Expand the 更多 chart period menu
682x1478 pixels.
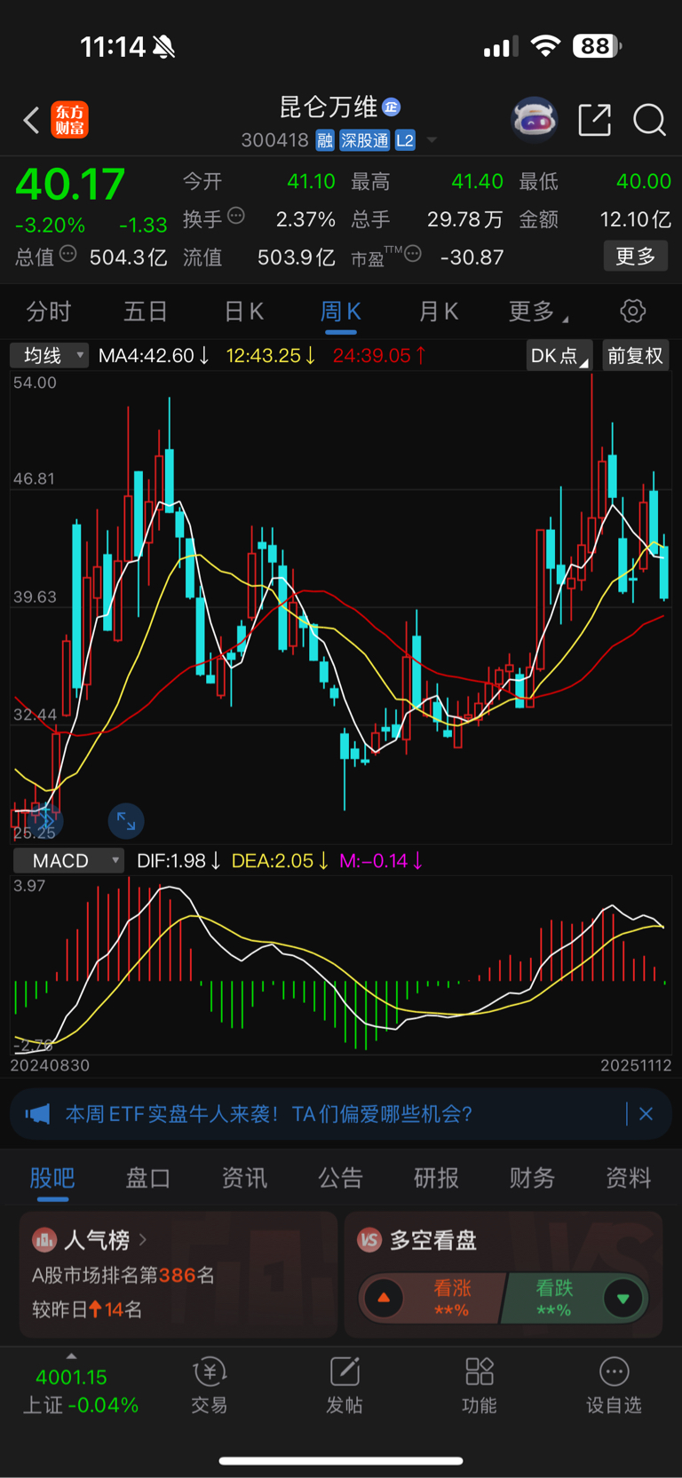pos(538,312)
